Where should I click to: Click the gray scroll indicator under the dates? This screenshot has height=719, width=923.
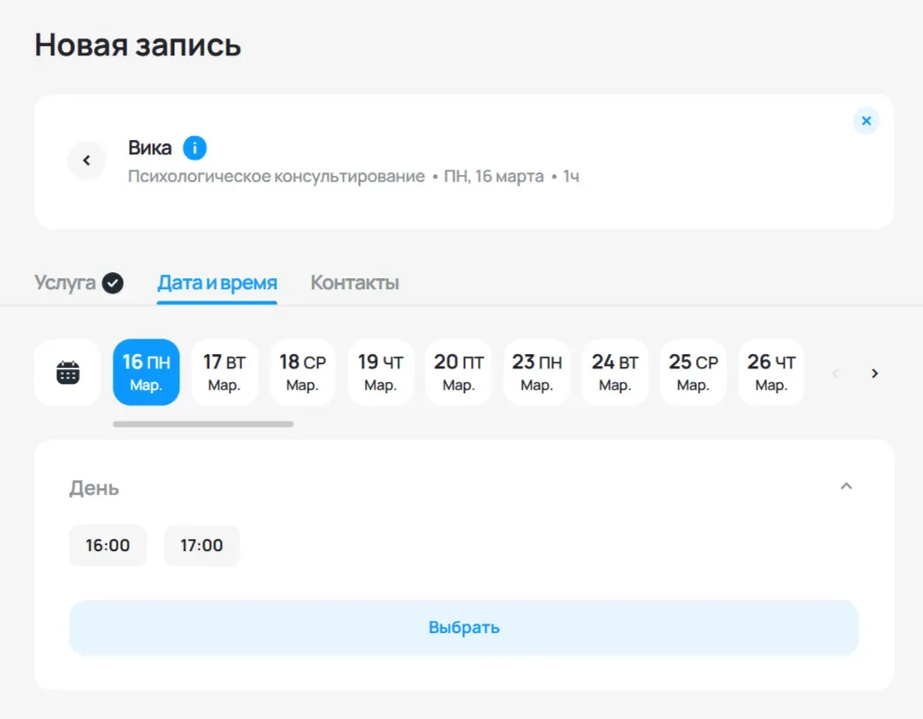click(x=205, y=422)
